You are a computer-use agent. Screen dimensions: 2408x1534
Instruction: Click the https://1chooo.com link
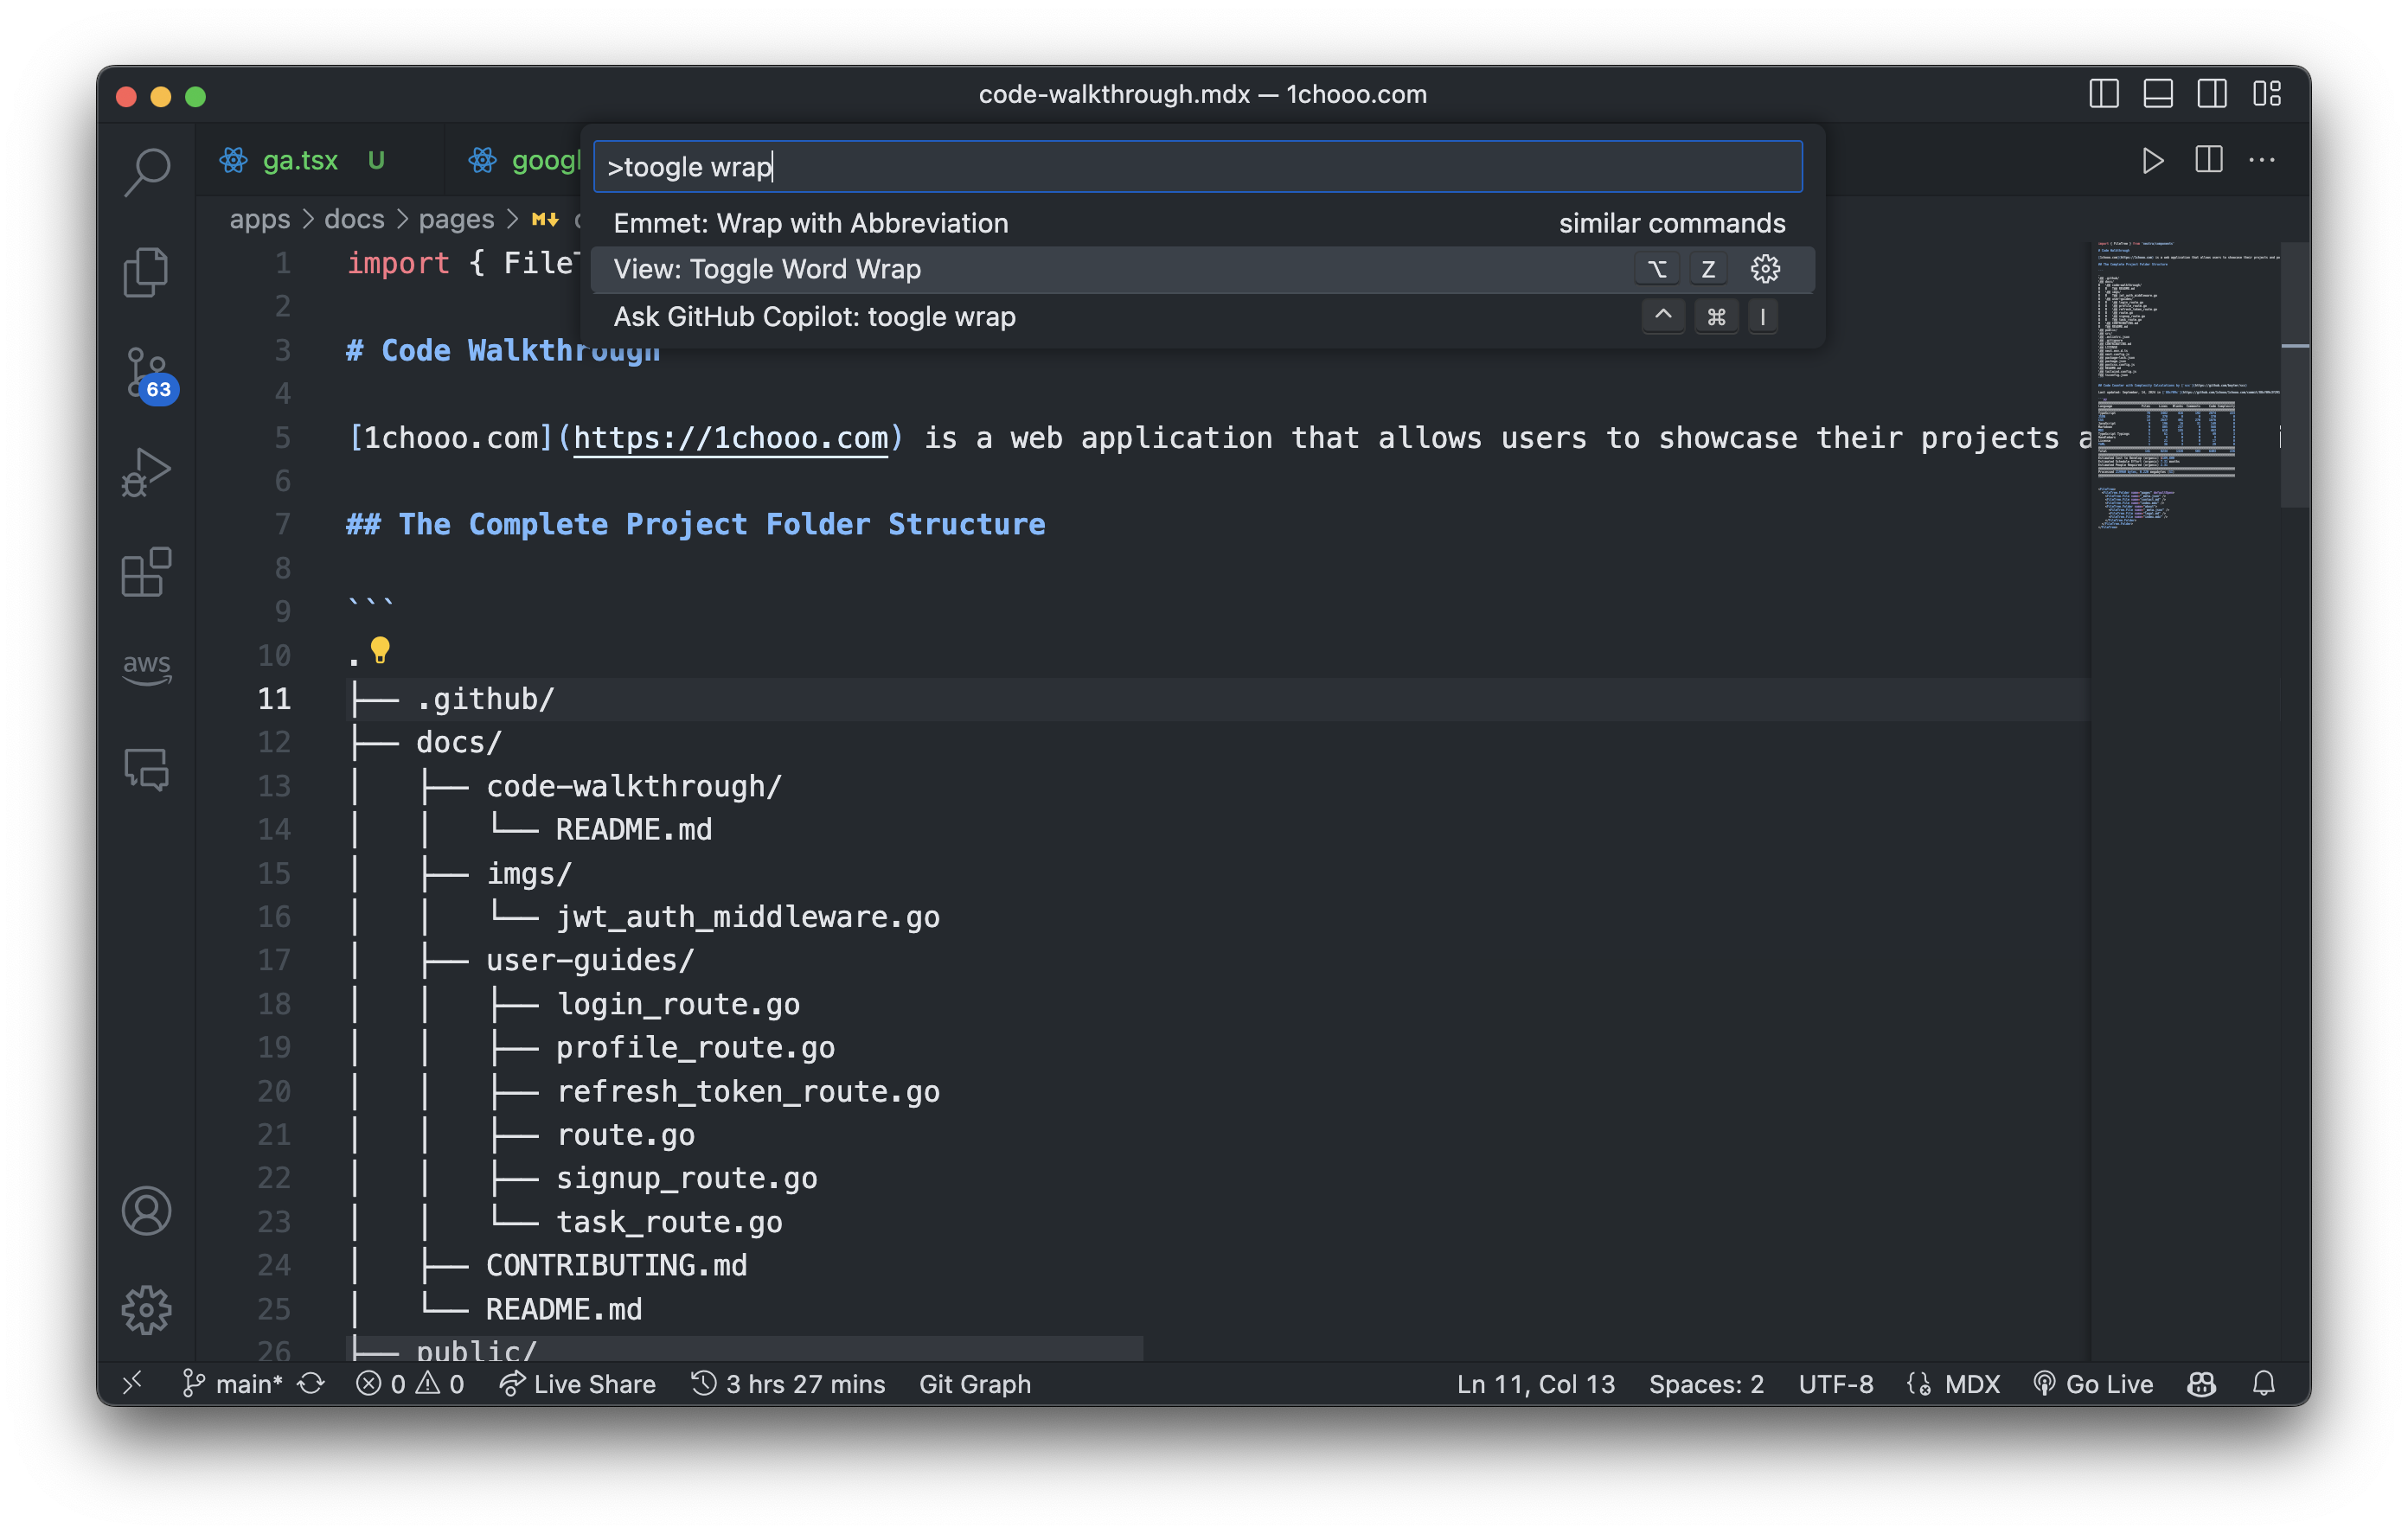pyautogui.click(x=731, y=437)
